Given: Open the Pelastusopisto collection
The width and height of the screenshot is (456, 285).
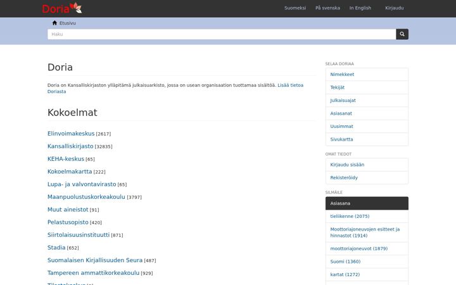Looking at the screenshot, I should pyautogui.click(x=68, y=222).
